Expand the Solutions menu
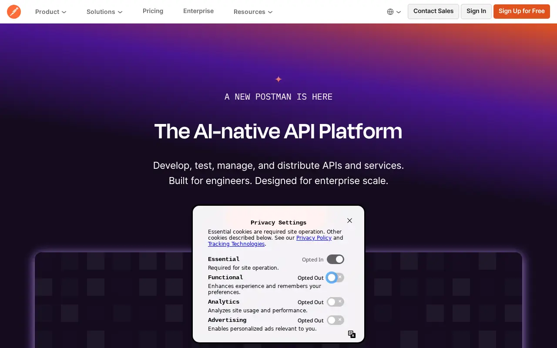The height and width of the screenshot is (348, 557). click(104, 12)
